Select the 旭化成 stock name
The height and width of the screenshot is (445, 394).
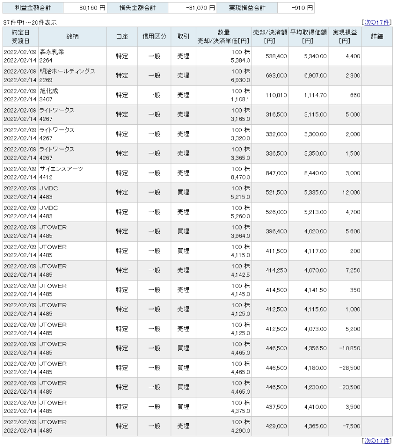tap(49, 91)
